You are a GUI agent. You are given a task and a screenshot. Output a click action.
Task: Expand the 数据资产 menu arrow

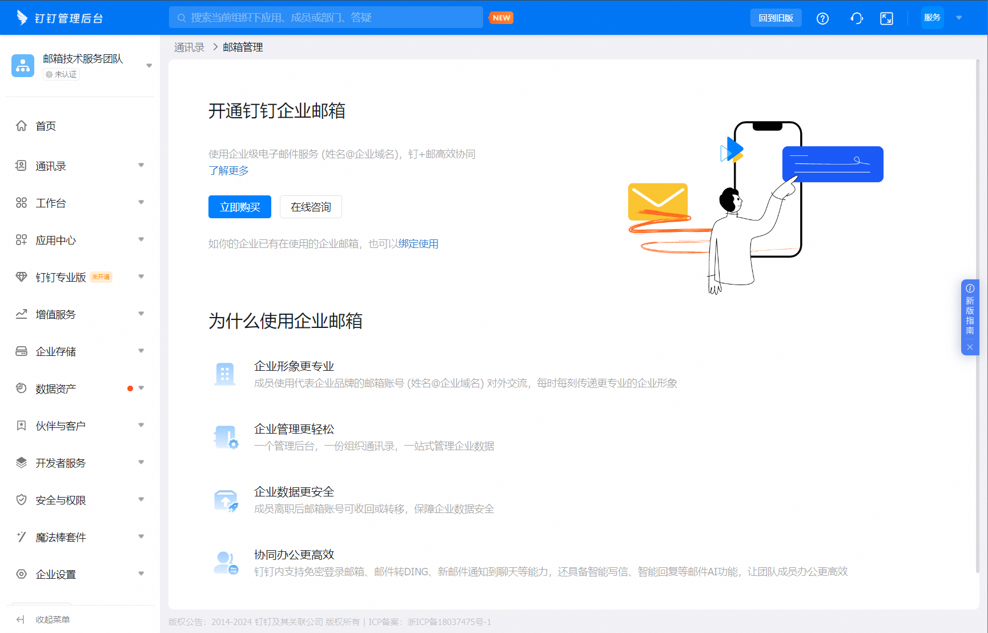click(x=141, y=388)
